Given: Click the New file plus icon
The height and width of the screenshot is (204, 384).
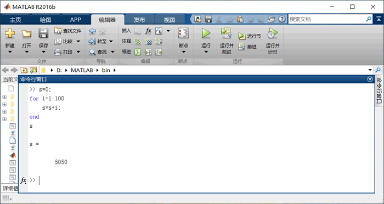Looking at the screenshot, I should [10, 33].
